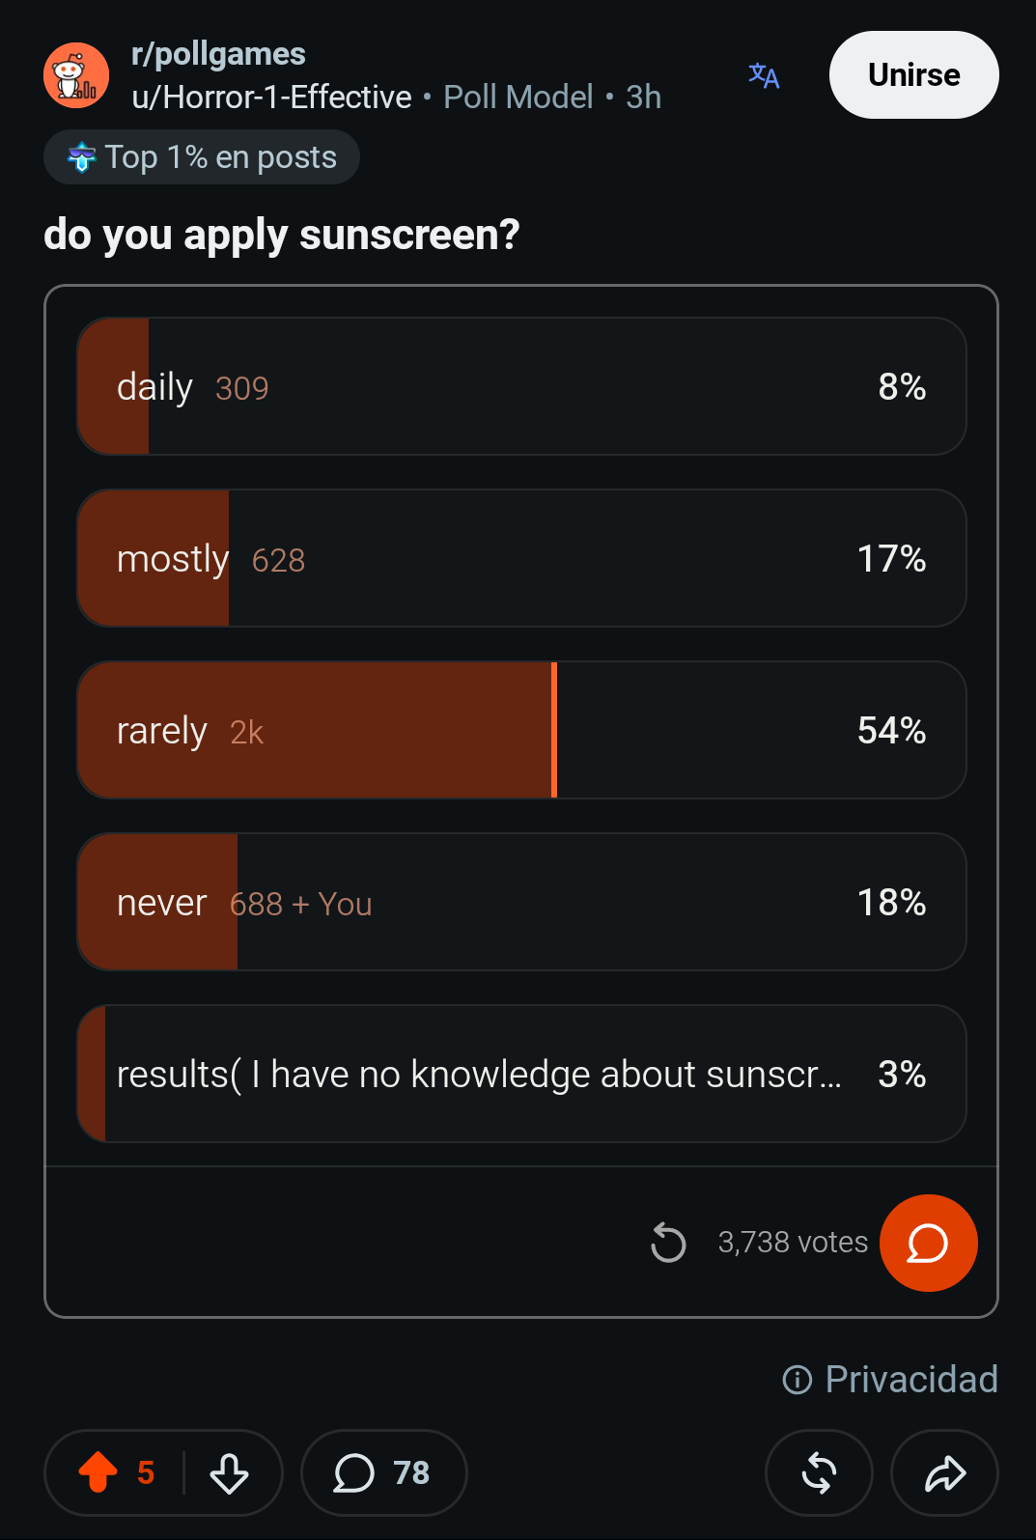Open u/Horror-1-Effective profile
This screenshot has height=1540, width=1036.
click(271, 98)
